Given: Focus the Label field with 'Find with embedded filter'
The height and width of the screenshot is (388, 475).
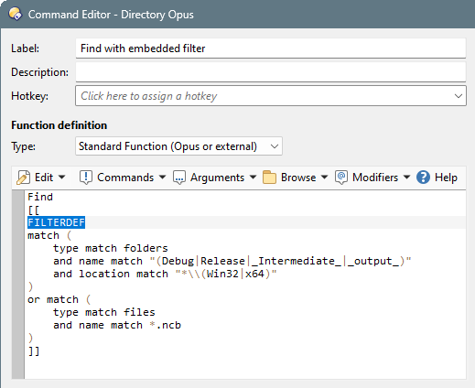Looking at the screenshot, I should [x=271, y=48].
